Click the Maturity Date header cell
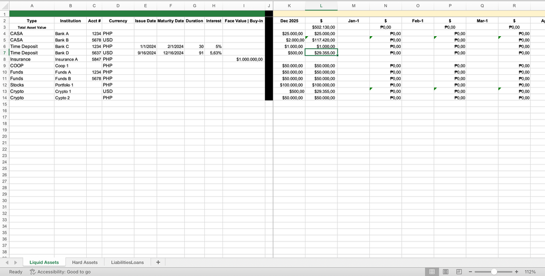The image size is (545, 276). tap(170, 21)
